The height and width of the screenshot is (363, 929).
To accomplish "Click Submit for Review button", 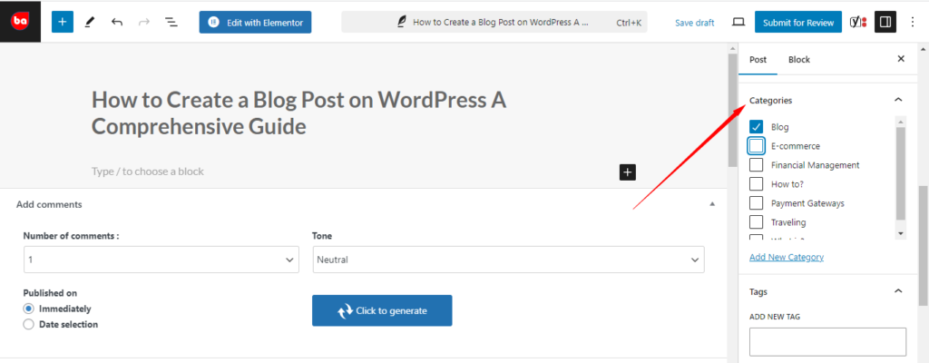I will pos(798,23).
